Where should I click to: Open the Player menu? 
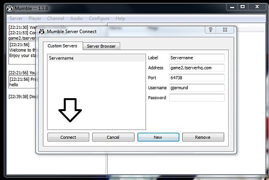point(35,18)
